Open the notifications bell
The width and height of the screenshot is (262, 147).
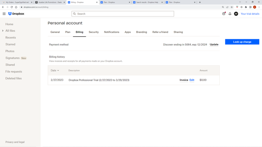pyautogui.click(x=230, y=14)
